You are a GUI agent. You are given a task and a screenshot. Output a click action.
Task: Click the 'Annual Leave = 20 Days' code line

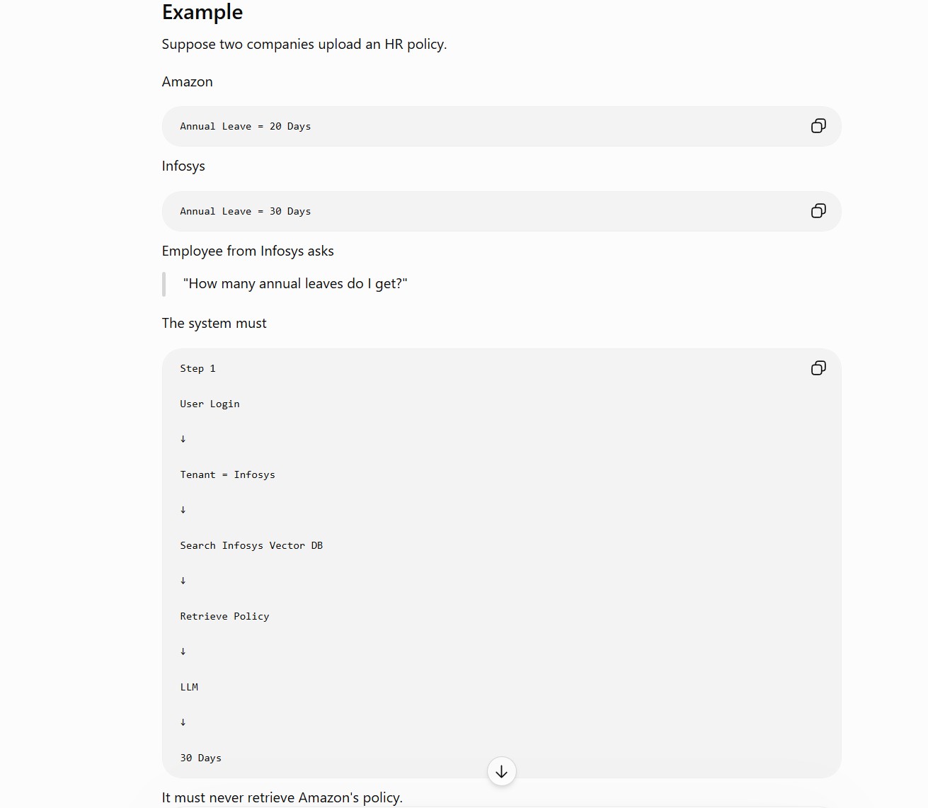pyautogui.click(x=246, y=126)
